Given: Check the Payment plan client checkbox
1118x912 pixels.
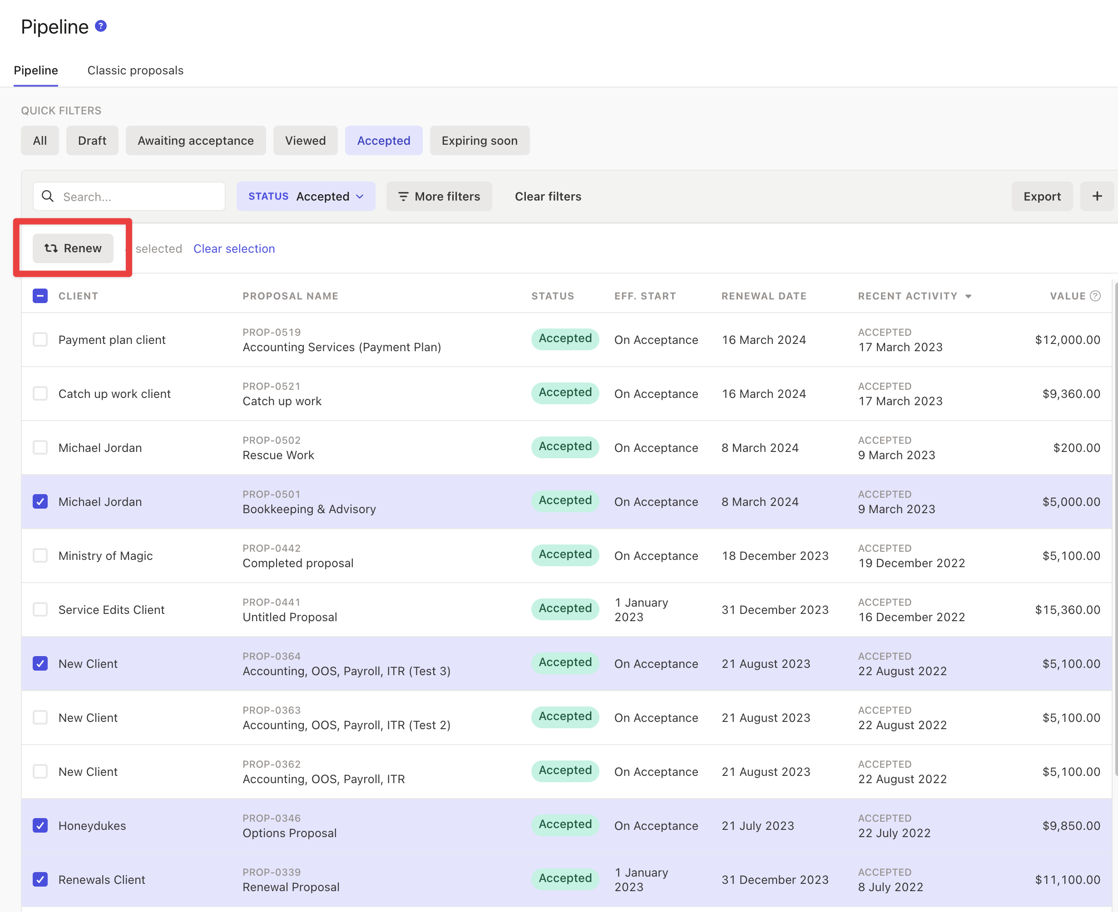Looking at the screenshot, I should pos(40,339).
